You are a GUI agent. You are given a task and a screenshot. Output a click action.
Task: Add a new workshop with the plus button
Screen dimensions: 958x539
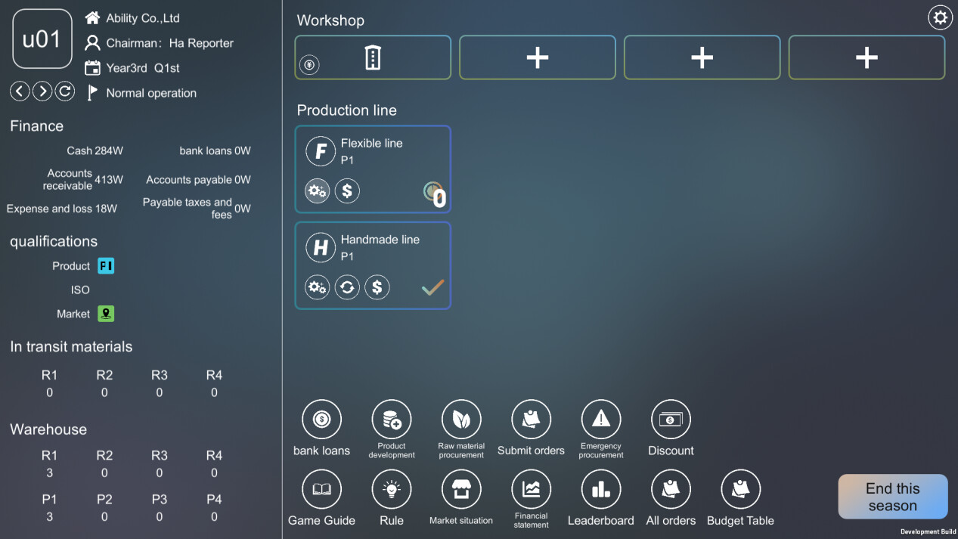tap(537, 57)
